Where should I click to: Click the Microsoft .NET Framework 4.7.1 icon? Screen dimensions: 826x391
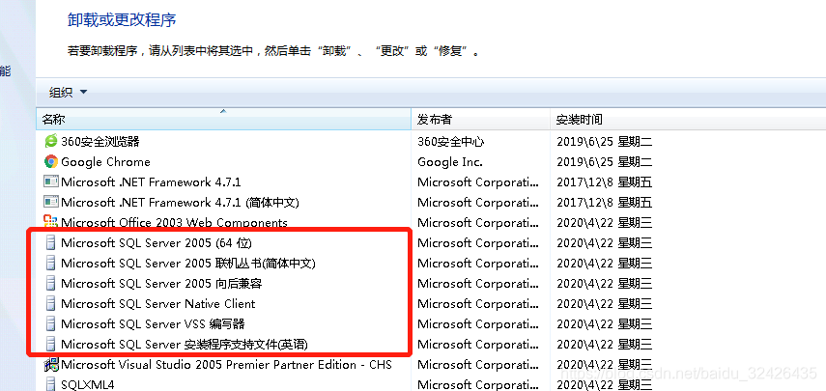51,182
